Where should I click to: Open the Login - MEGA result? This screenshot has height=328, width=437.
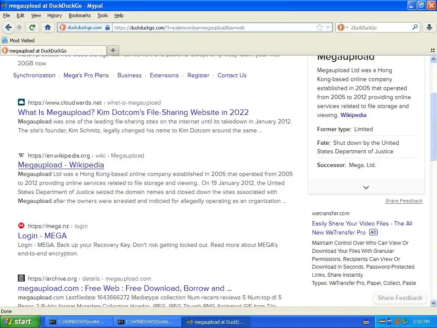[x=42, y=236]
